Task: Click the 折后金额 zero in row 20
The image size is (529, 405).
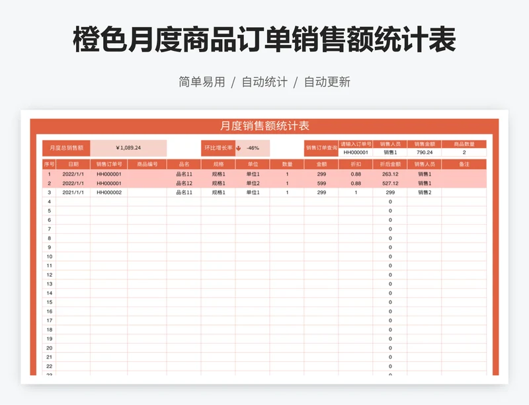Action: [x=390, y=348]
